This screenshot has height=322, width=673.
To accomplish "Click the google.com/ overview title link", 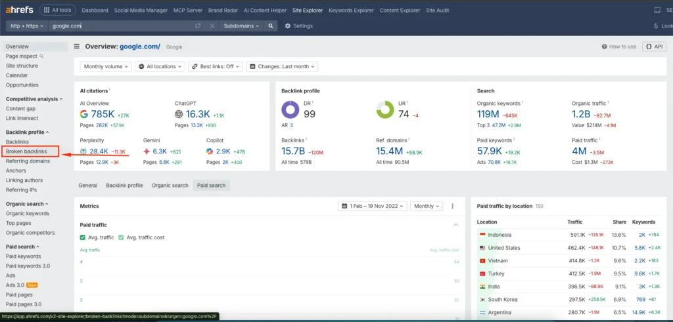I will tap(140, 47).
